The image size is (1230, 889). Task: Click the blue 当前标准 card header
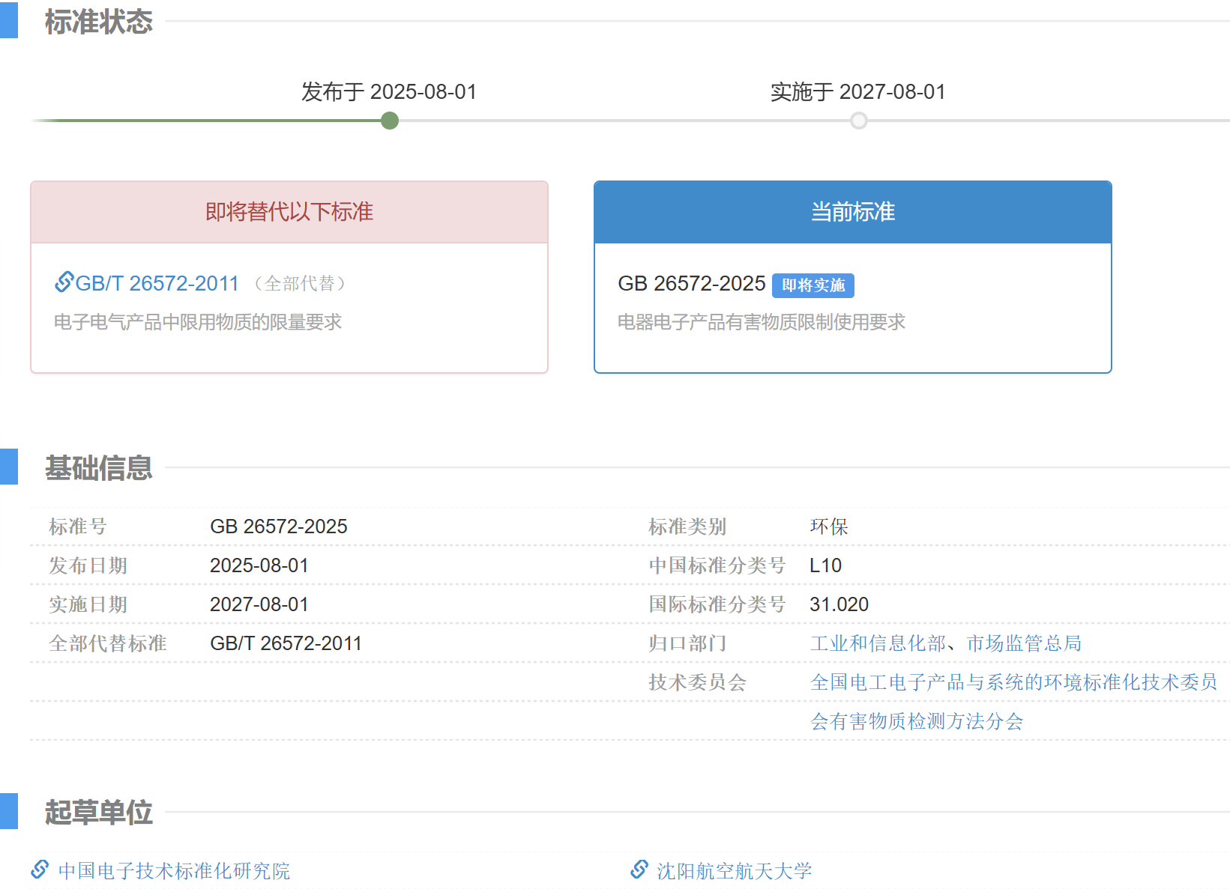[x=852, y=212]
